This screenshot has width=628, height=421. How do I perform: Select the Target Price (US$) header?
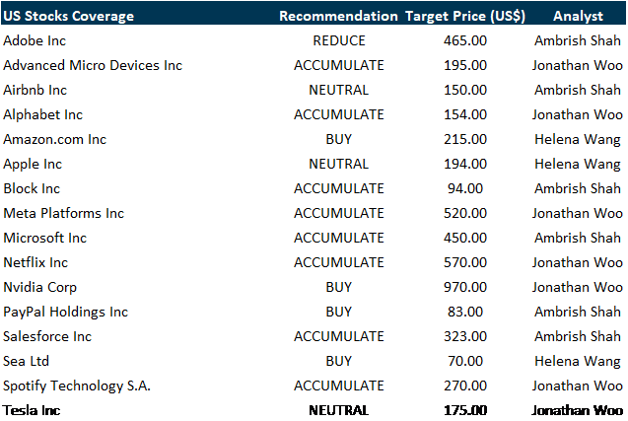click(465, 16)
